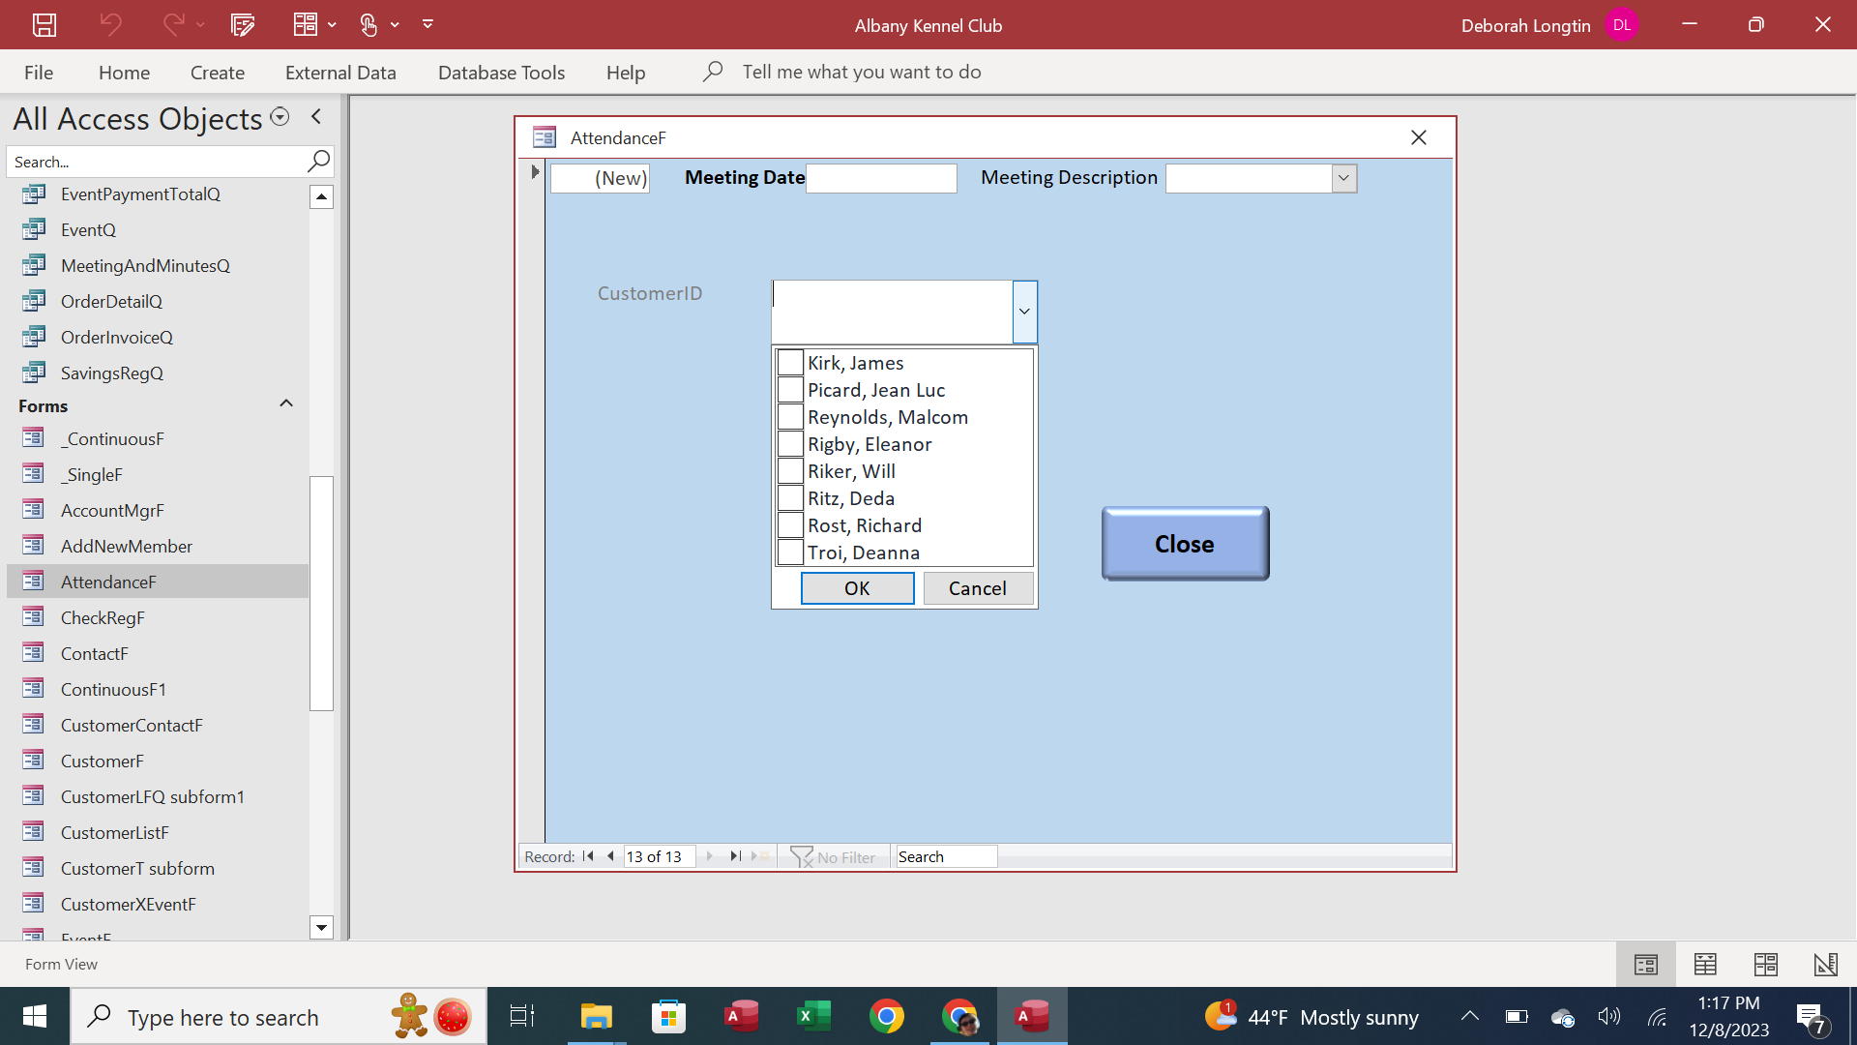Click the No Filter indicator
This screenshot has height=1045, width=1857.
(833, 857)
